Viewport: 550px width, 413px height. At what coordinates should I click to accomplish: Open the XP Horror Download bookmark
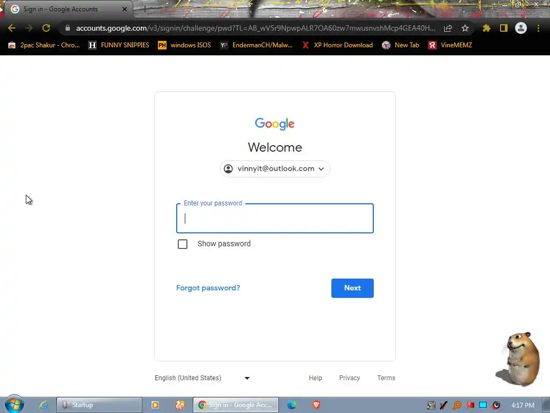coord(337,45)
